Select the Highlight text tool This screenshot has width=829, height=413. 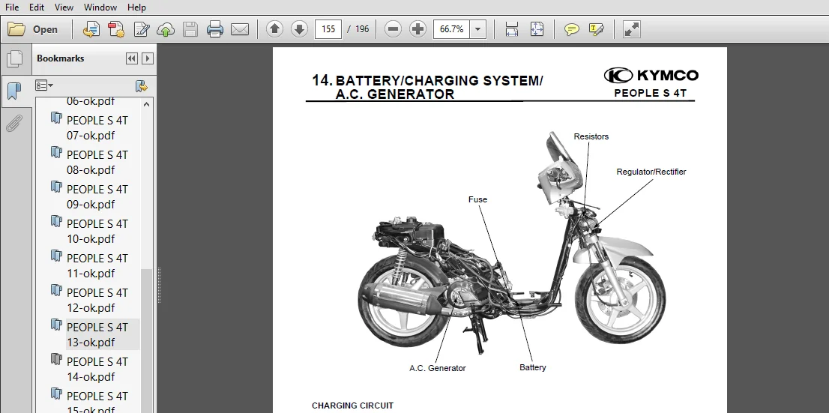[x=597, y=29]
